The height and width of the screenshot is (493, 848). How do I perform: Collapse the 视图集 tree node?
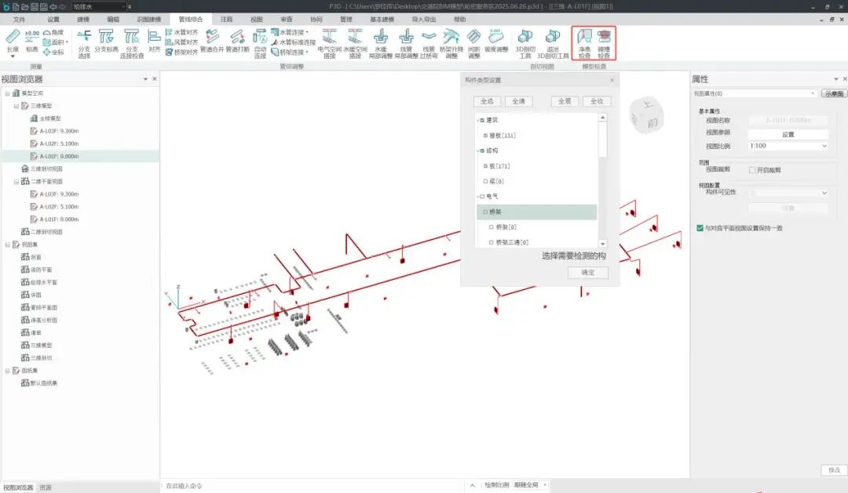[x=8, y=245]
